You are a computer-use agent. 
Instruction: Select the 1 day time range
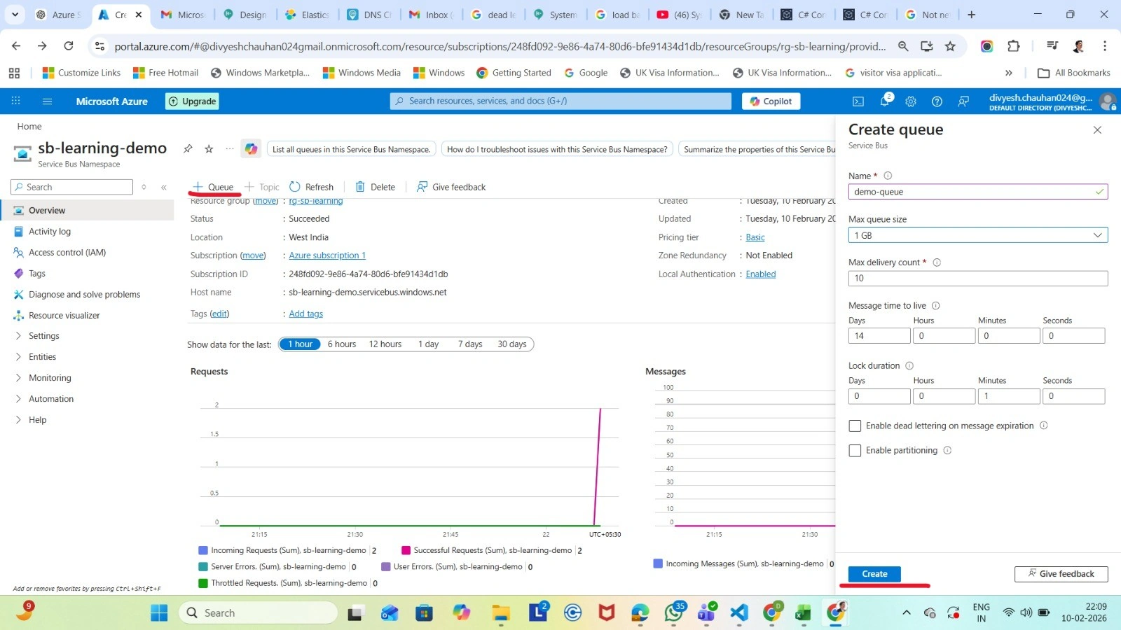(x=428, y=344)
